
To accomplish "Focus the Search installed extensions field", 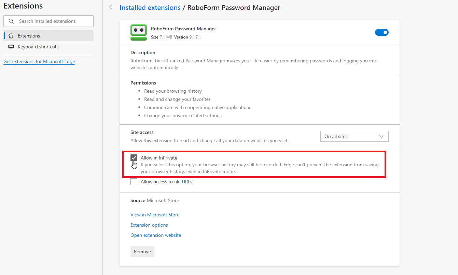I will tap(48, 21).
